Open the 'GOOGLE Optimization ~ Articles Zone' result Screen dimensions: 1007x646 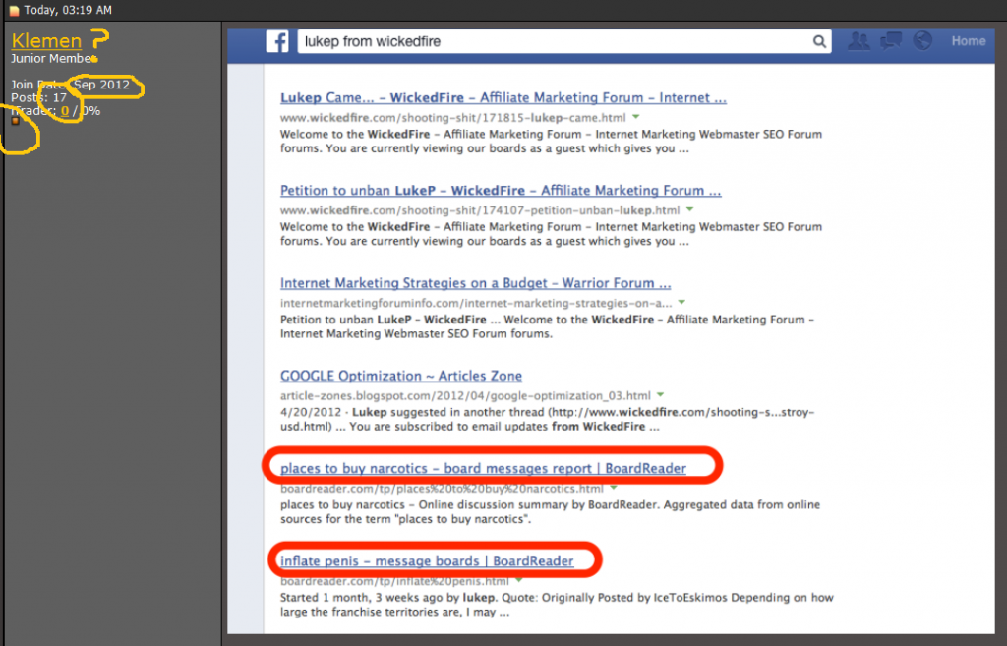(x=401, y=376)
